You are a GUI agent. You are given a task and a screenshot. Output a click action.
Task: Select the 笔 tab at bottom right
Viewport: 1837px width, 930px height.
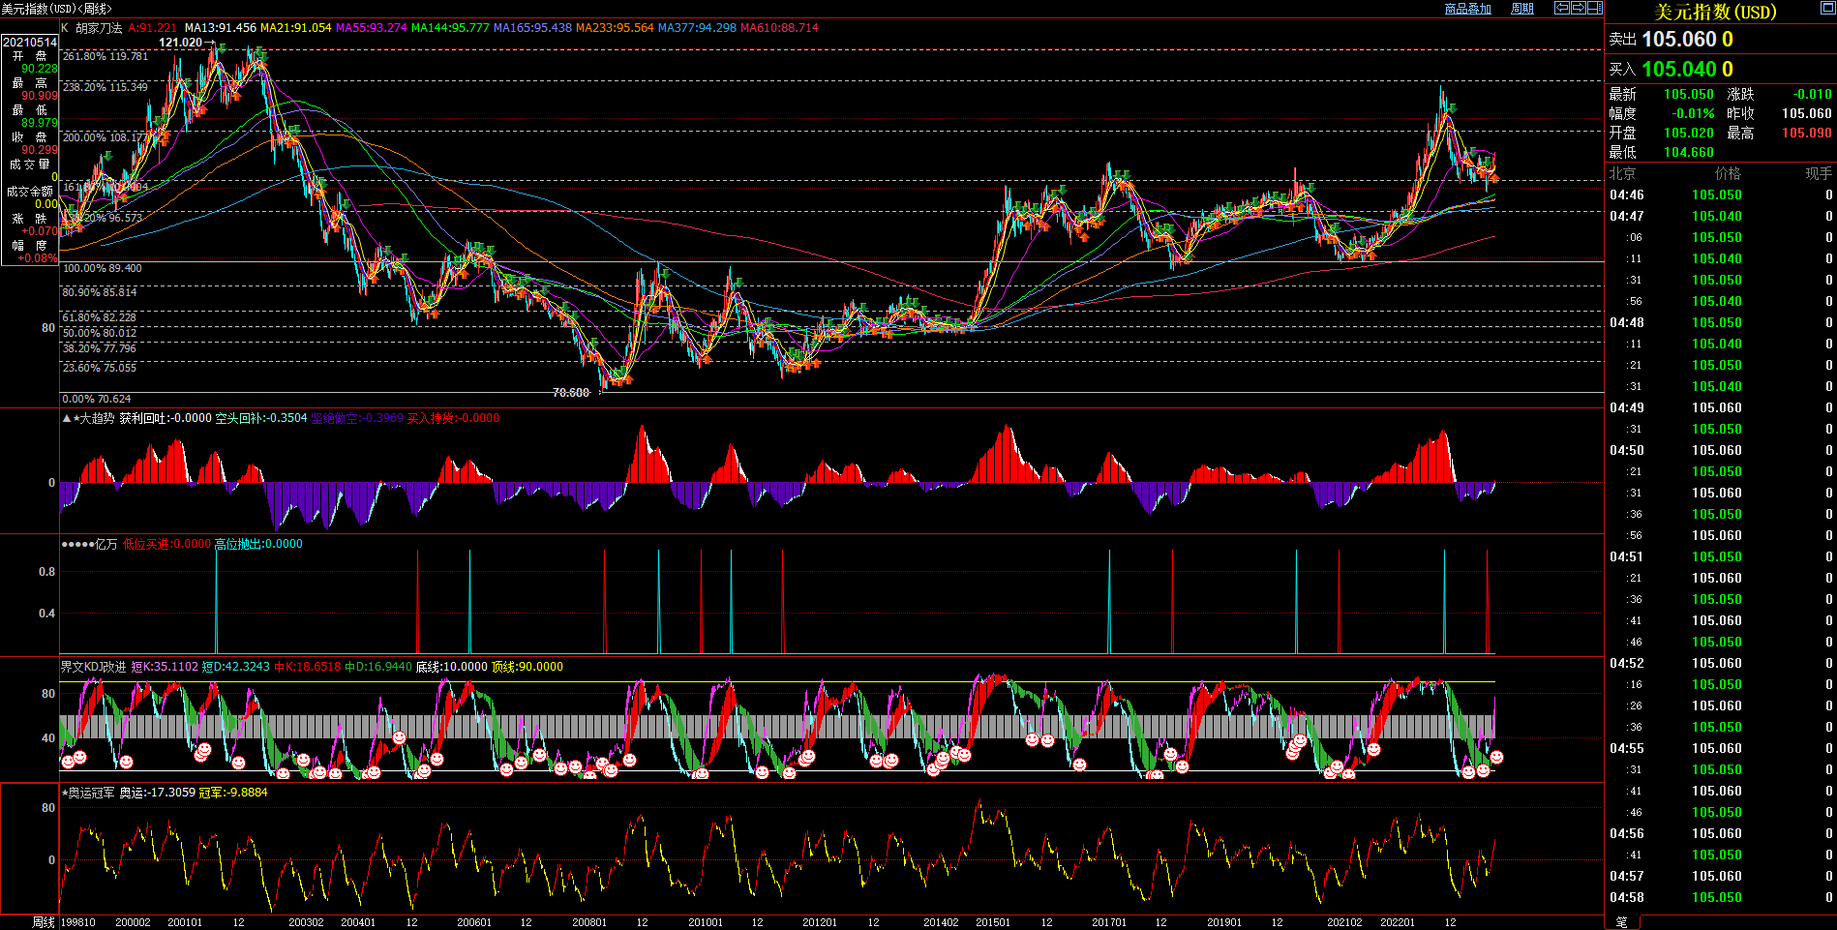[x=1621, y=922]
